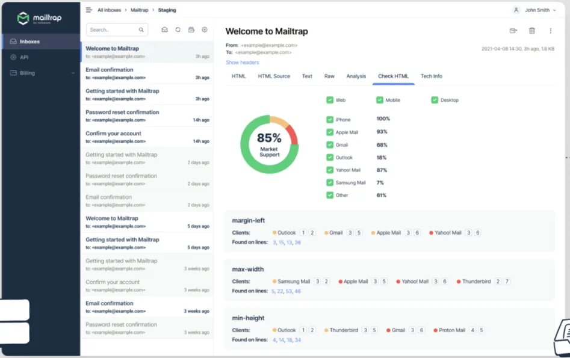
Task: Toggle the Mobile checkbox
Action: [380, 100]
